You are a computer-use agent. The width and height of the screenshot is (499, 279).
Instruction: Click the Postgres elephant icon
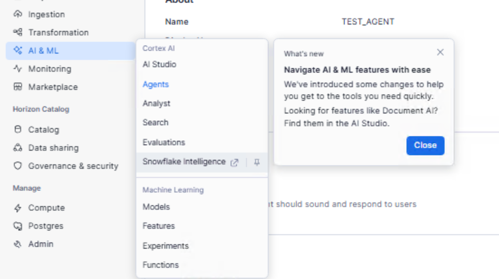click(x=18, y=226)
